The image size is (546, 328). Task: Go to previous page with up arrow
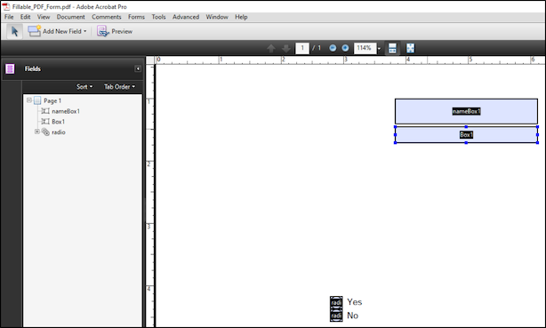[271, 48]
